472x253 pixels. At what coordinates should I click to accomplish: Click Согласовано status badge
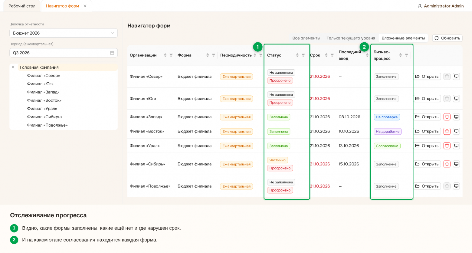tap(387, 146)
